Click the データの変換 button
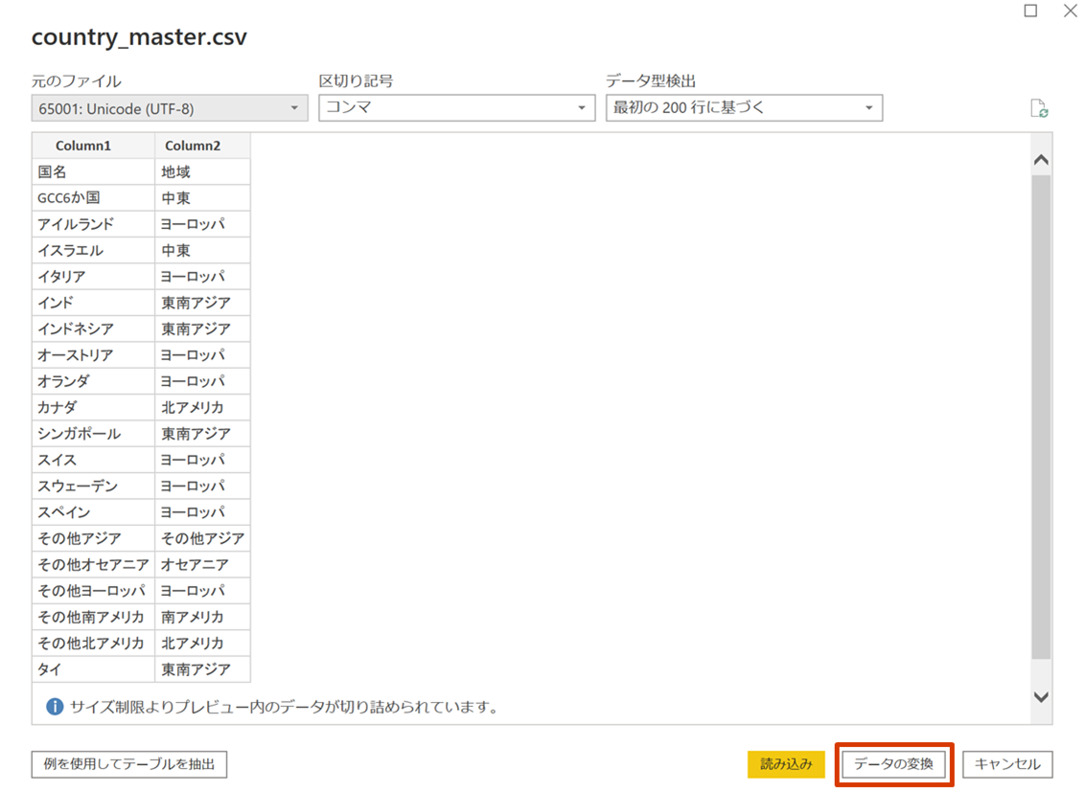The height and width of the screenshot is (792, 1085). coord(893,763)
